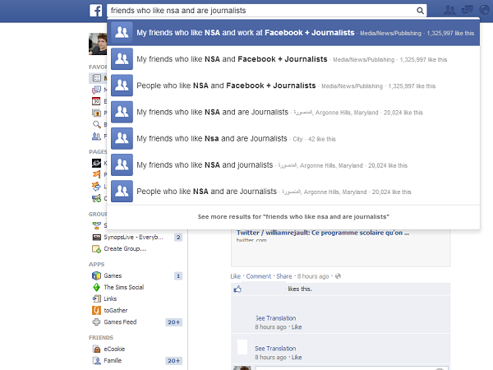Open Games Feed in Apps
Image resolution: width=493 pixels, height=370 pixels.
click(120, 322)
